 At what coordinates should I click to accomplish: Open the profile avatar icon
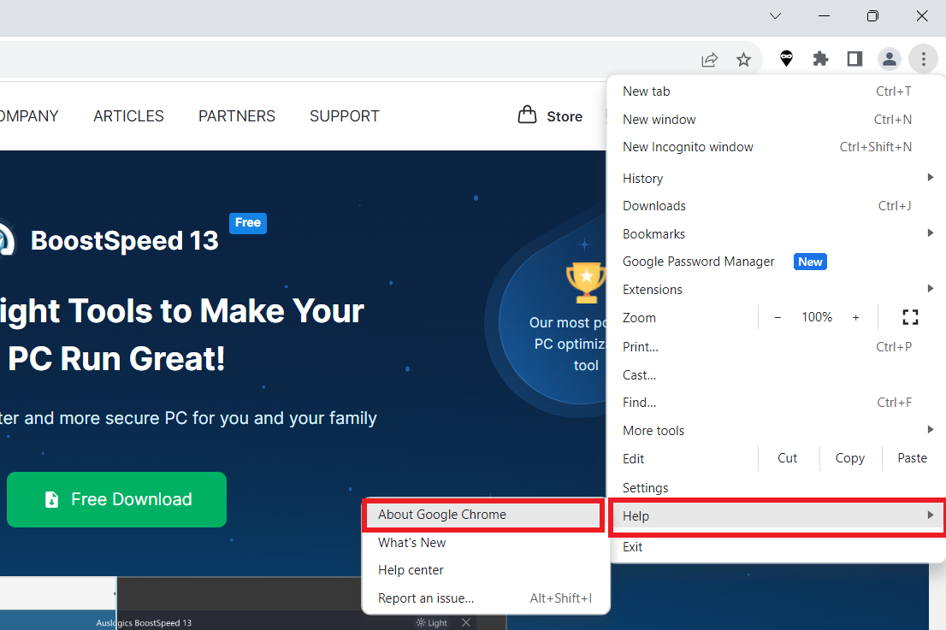click(x=889, y=58)
